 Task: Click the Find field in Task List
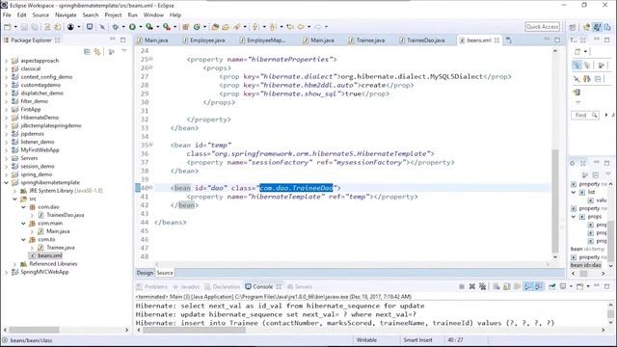(584, 116)
